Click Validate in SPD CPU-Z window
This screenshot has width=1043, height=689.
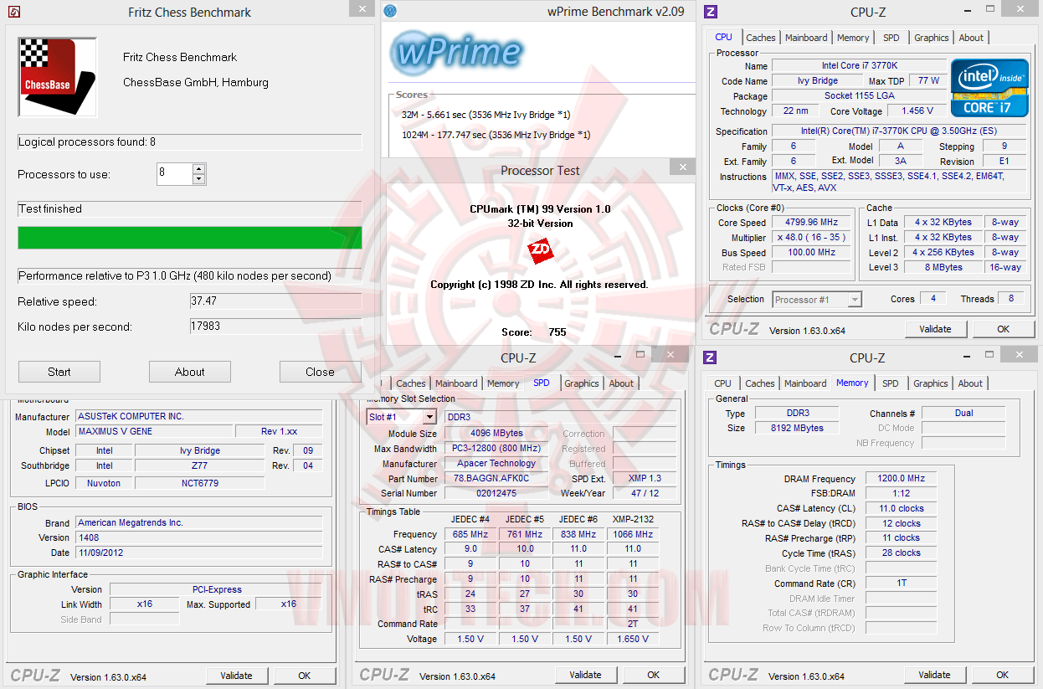pyautogui.click(x=585, y=675)
